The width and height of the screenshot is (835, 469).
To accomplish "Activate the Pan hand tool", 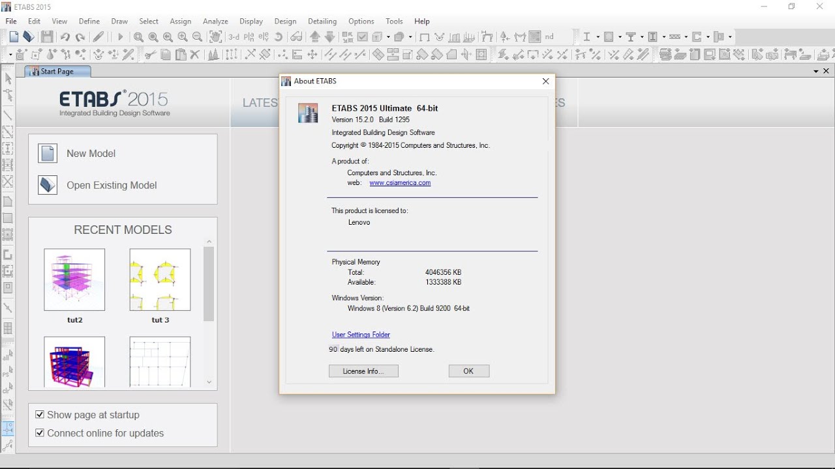I will point(215,37).
